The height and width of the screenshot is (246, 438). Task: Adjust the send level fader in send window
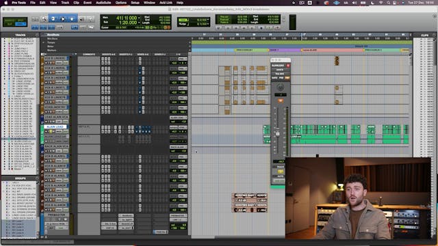click(x=278, y=134)
